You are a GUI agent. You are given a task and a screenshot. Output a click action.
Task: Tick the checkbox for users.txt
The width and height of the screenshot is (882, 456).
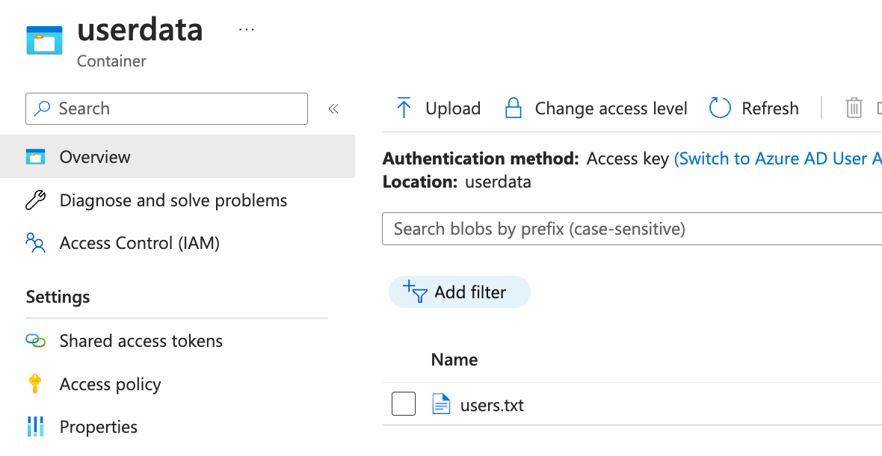point(404,405)
